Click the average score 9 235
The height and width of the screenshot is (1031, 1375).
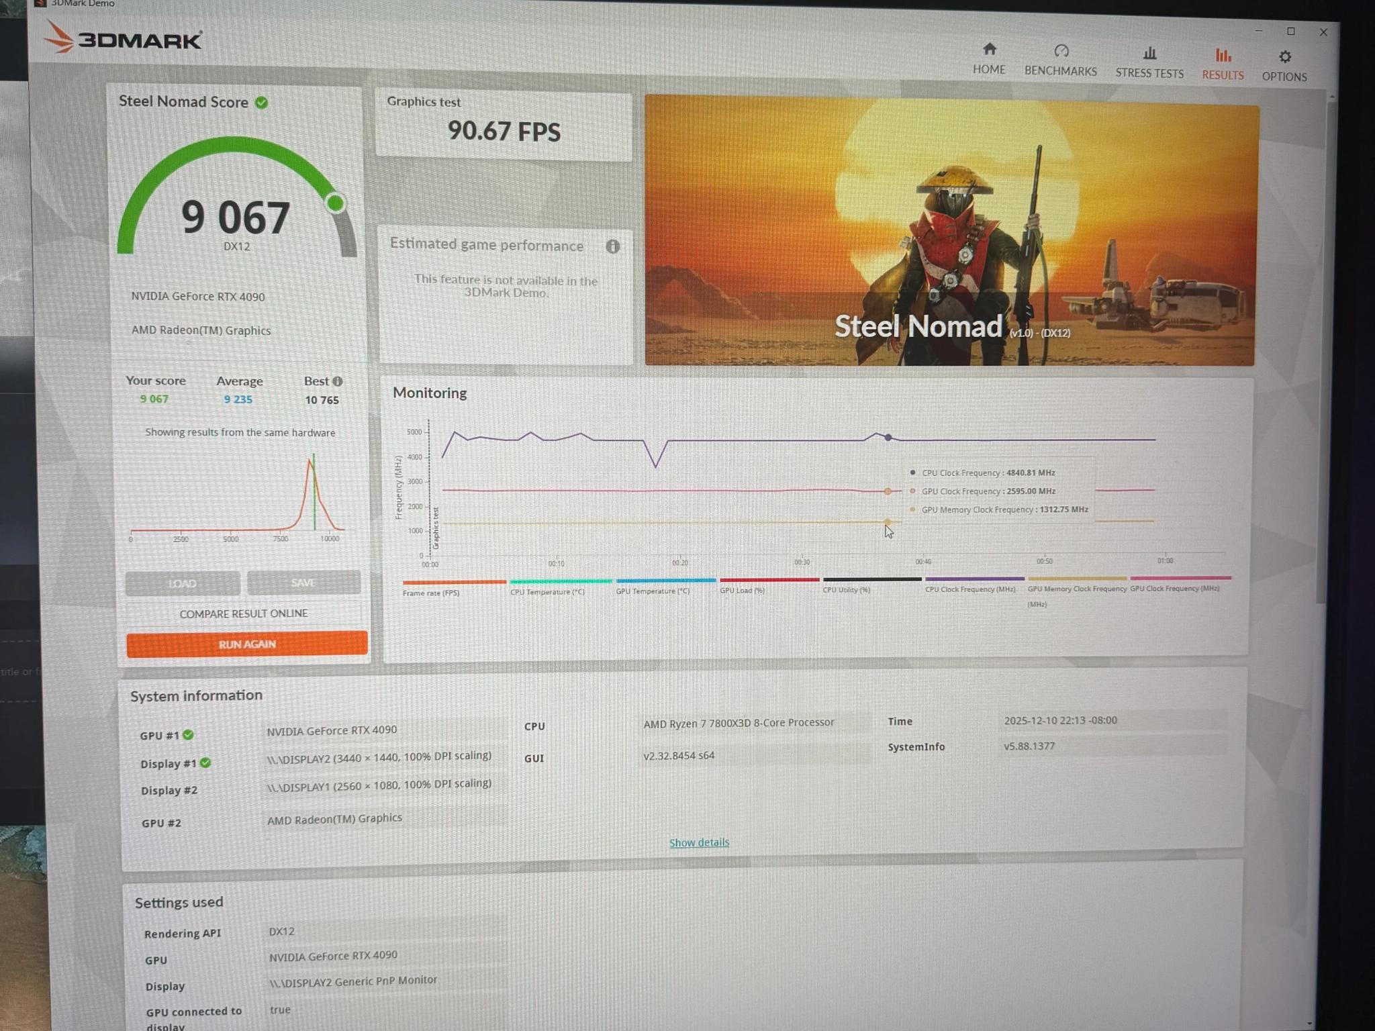[238, 399]
